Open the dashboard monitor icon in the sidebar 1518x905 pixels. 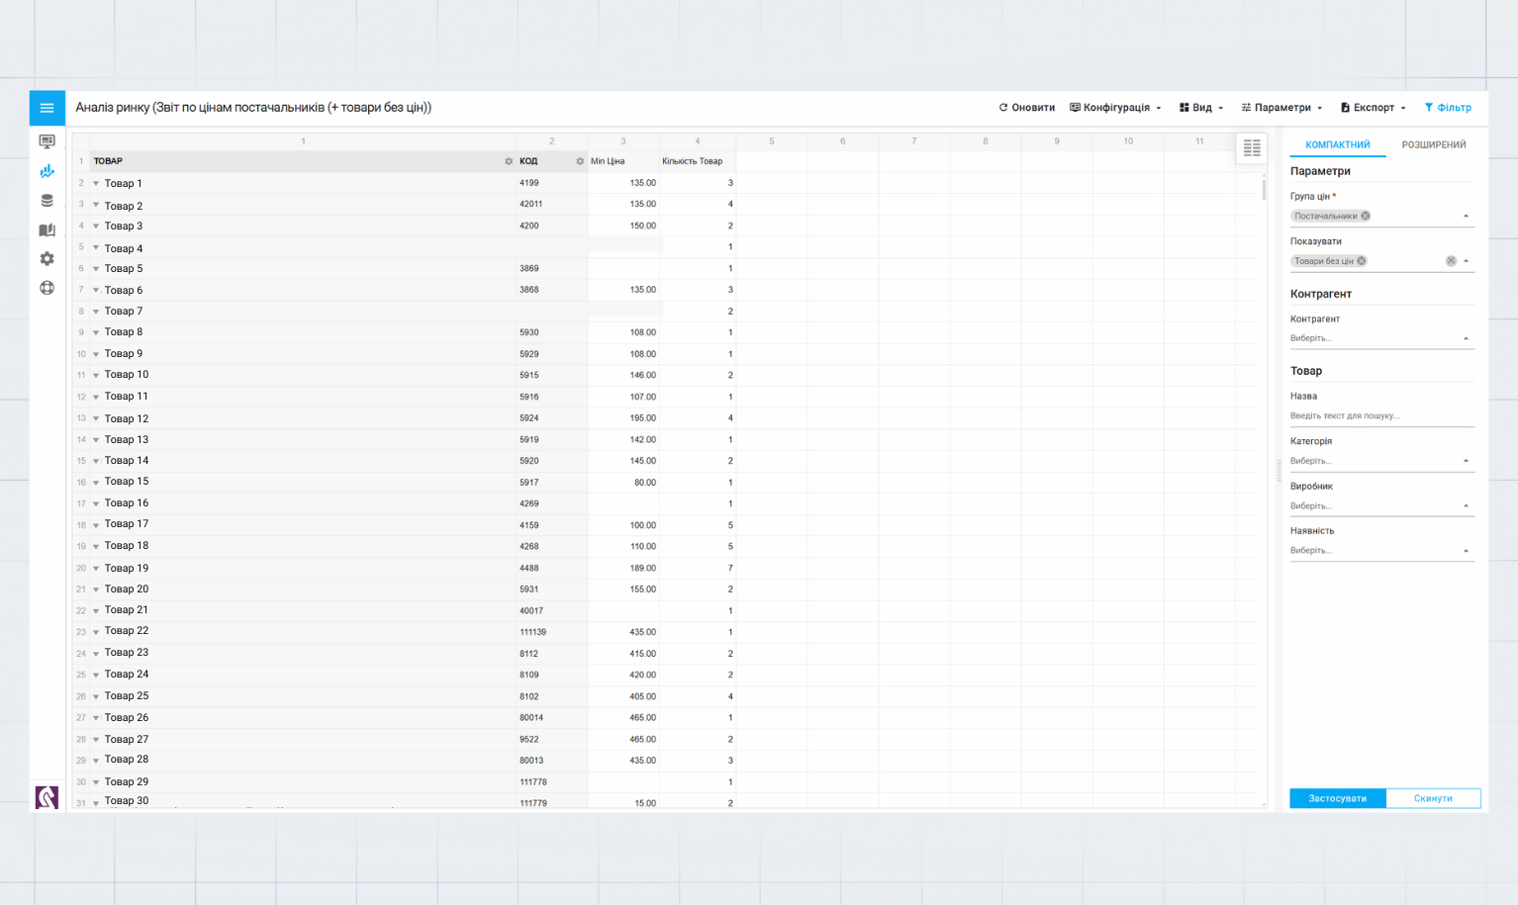47,141
